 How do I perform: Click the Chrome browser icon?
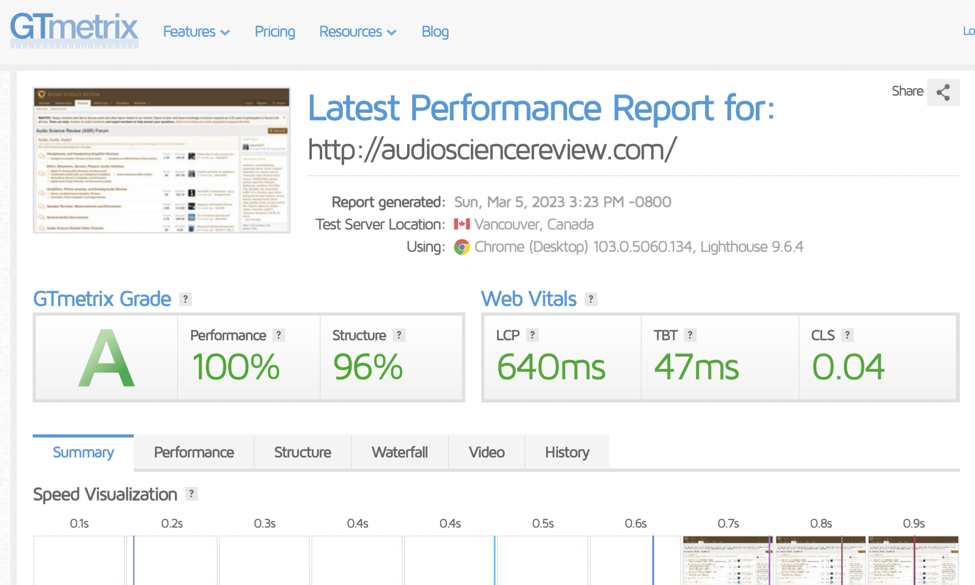[462, 247]
